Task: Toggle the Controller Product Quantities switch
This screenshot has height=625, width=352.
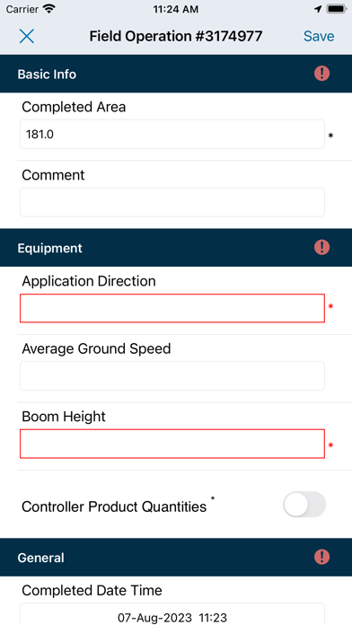Action: click(304, 505)
